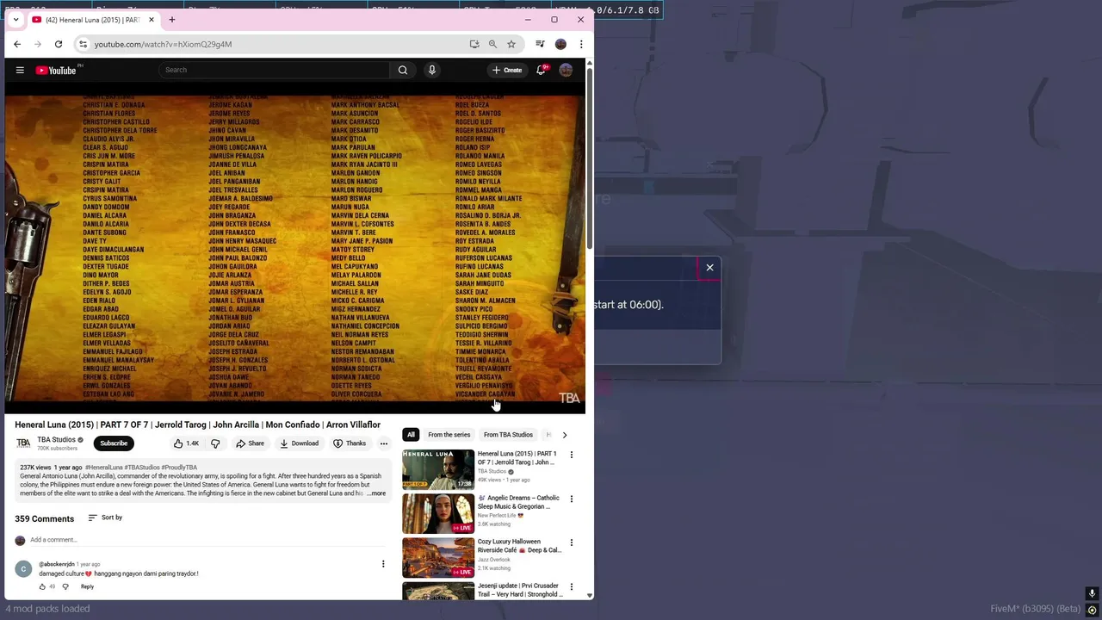Open the YouTube guide hamburger menu
The image size is (1102, 620).
20,70
